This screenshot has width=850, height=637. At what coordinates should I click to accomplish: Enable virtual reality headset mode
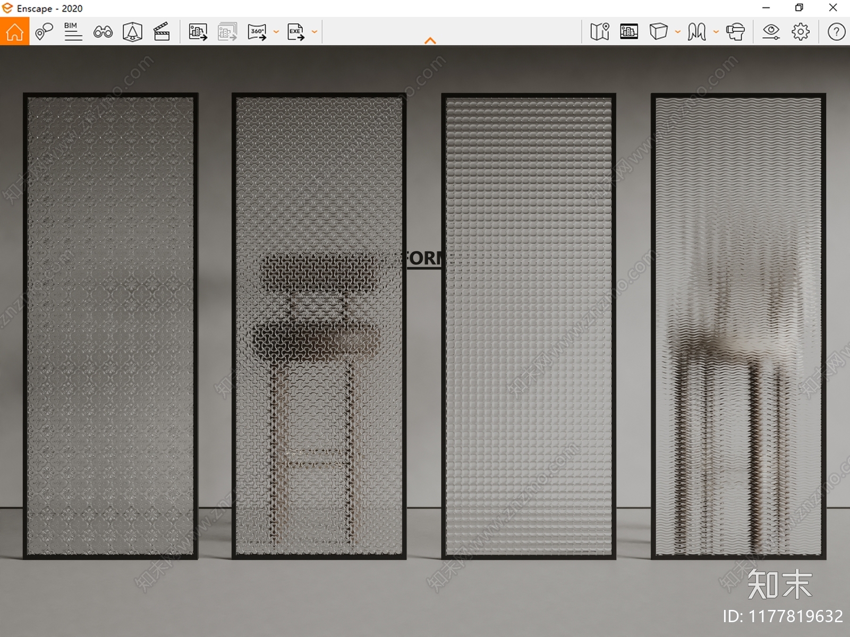tap(736, 32)
